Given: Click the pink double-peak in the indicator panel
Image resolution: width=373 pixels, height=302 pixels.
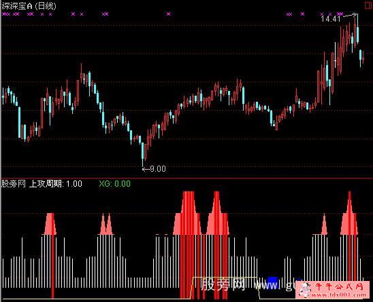Looking at the screenshot, I should [106, 224].
